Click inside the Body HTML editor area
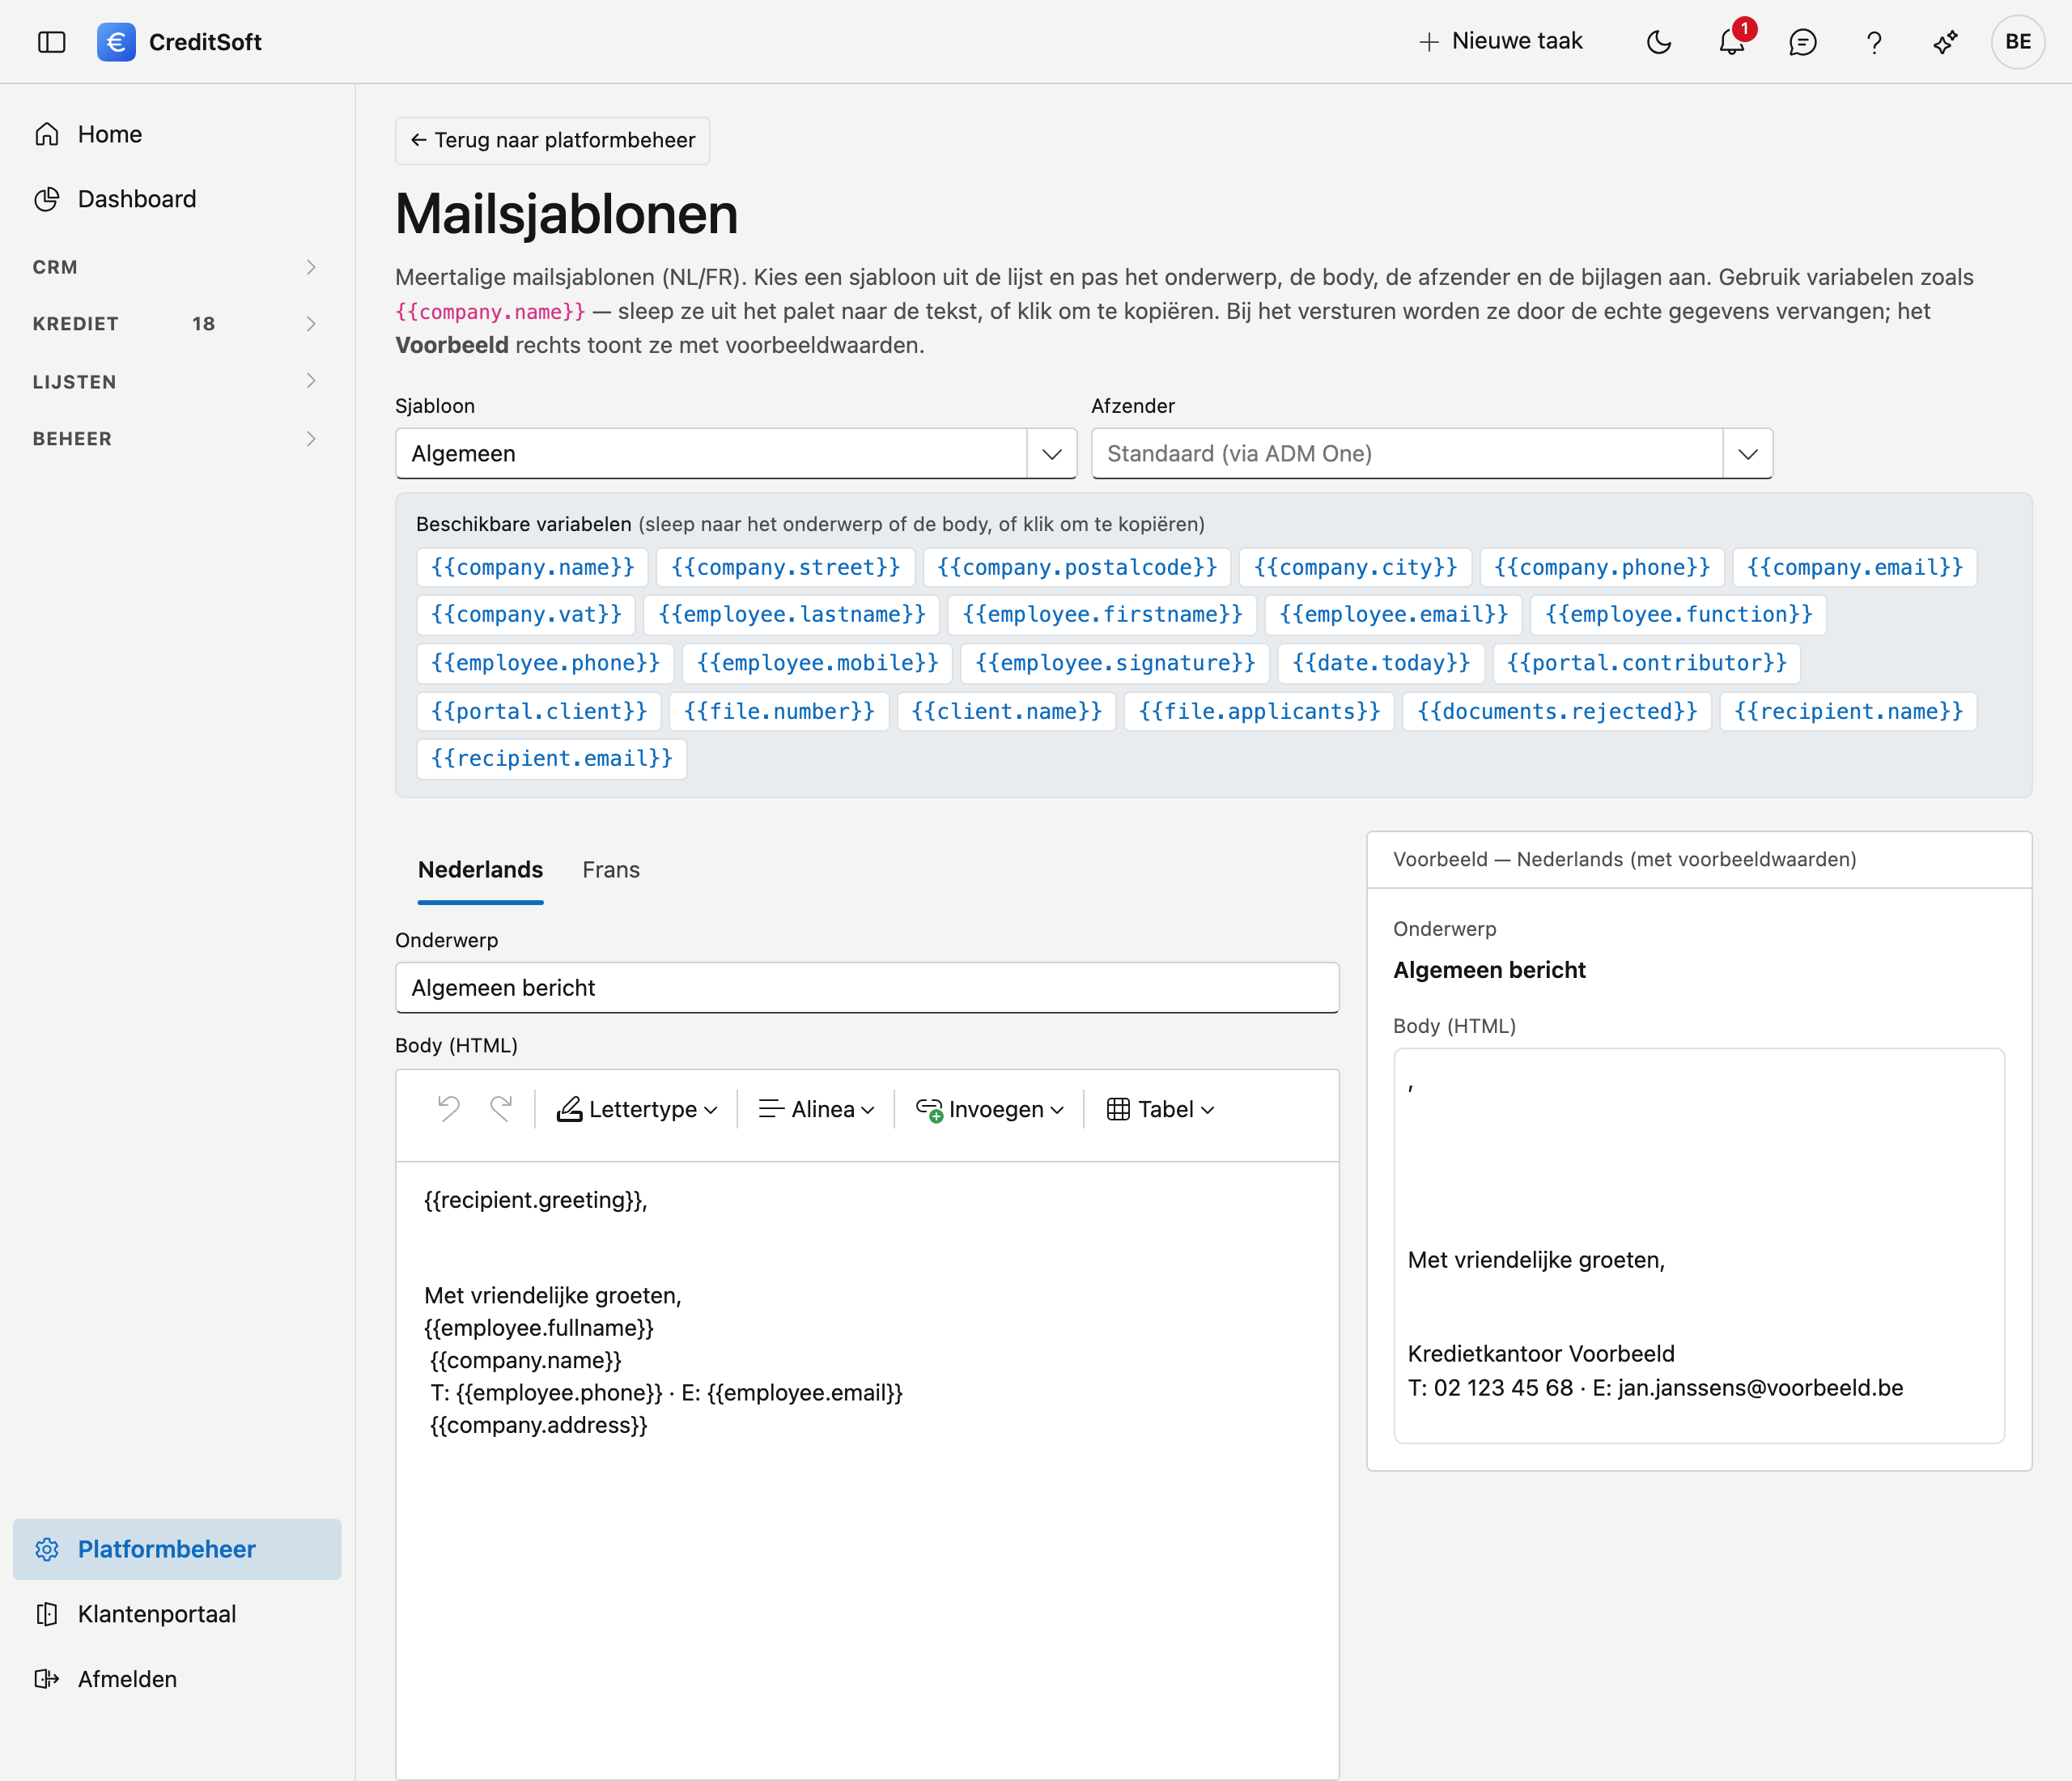 pos(867,1470)
